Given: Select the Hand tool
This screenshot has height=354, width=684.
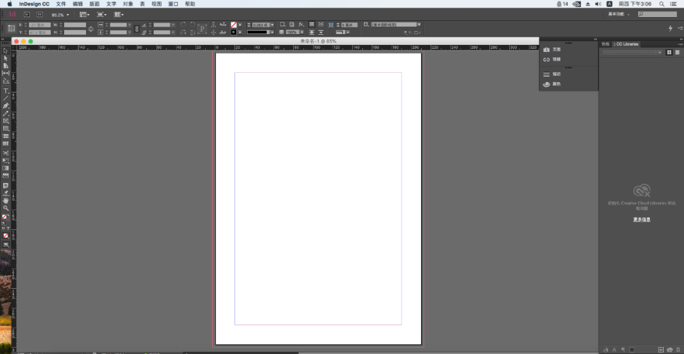Looking at the screenshot, I should coord(6,201).
